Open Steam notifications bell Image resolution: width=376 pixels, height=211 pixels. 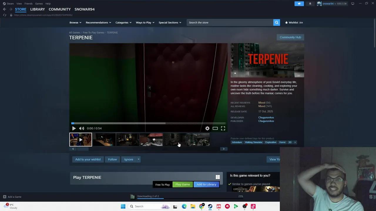310,4
